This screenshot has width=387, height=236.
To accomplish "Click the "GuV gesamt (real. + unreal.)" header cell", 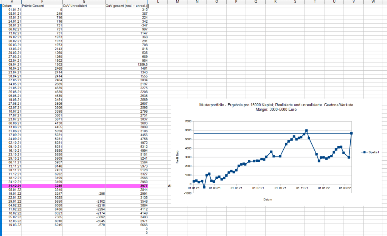I will [126, 6].
